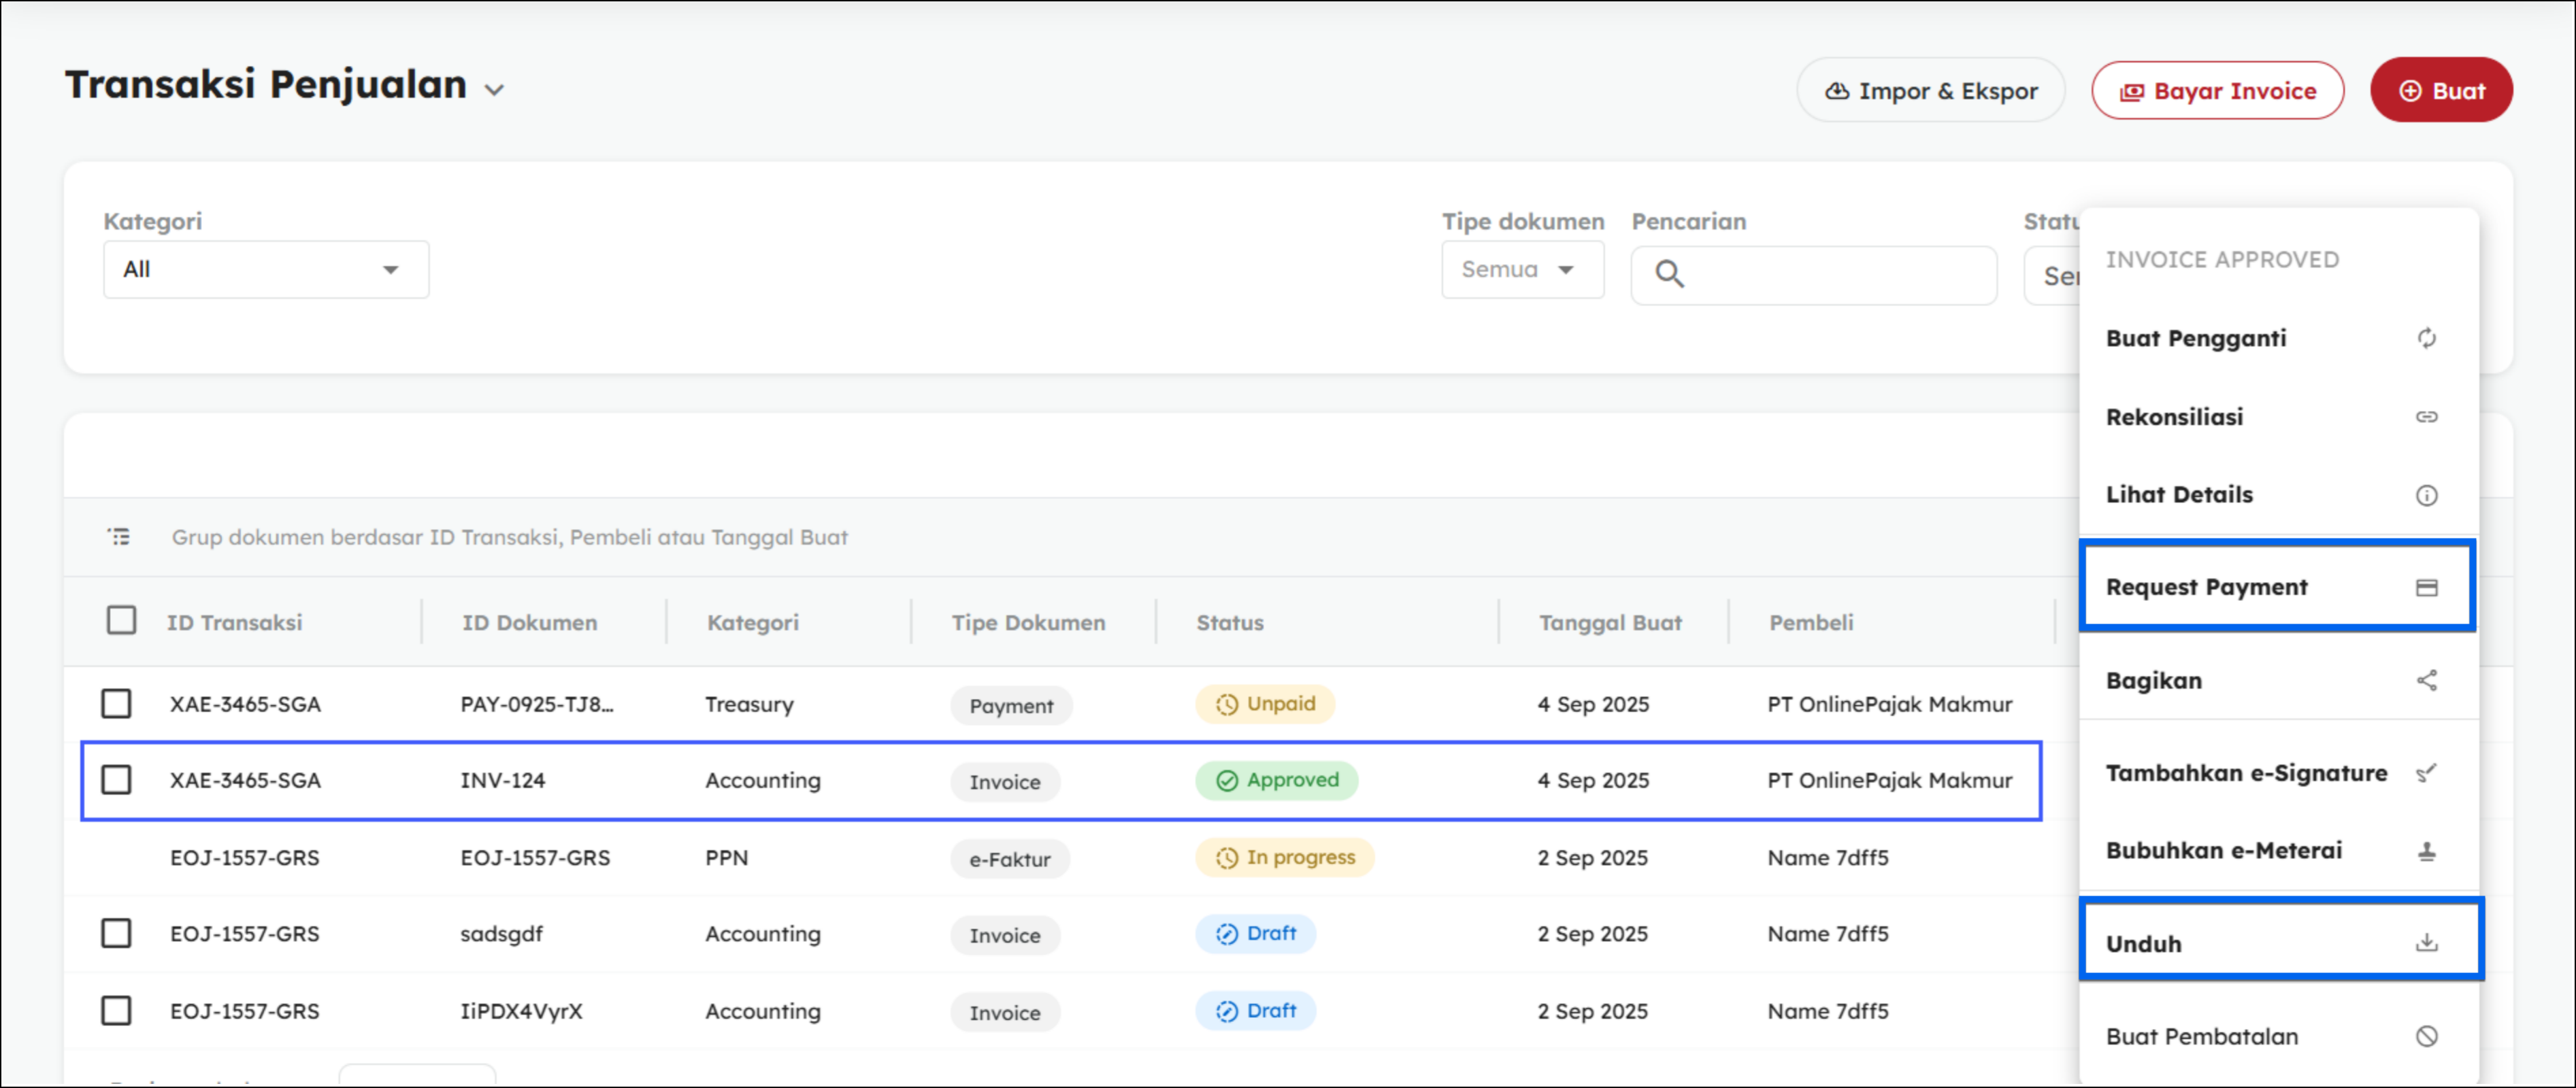Check the row for sadsgdf invoice
2576x1088 pixels.
pyautogui.click(x=116, y=933)
